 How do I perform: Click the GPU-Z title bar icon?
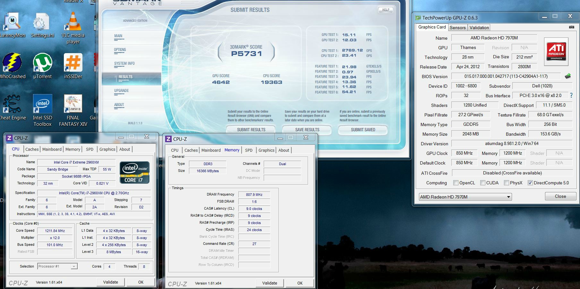click(418, 18)
